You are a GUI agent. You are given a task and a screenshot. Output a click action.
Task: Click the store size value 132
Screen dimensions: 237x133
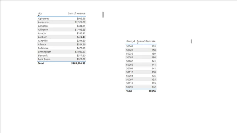154,87
